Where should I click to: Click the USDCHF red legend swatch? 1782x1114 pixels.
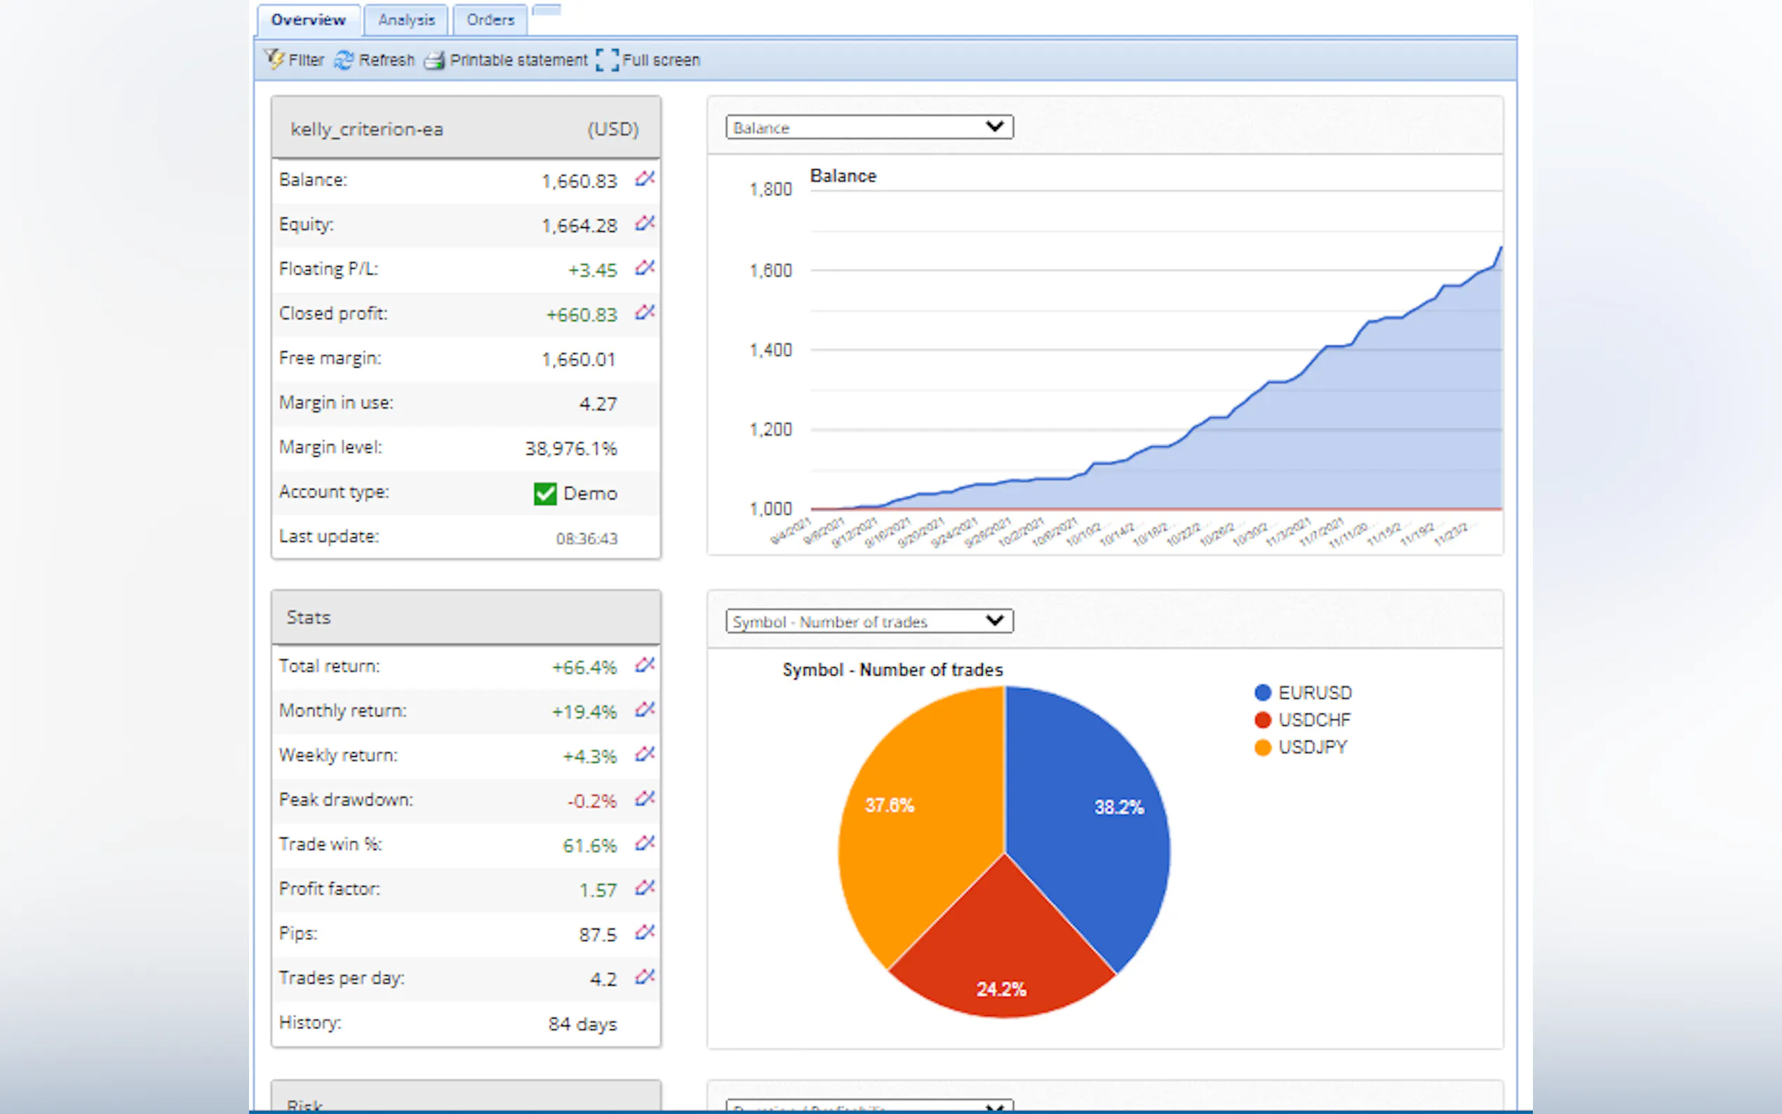click(1263, 720)
